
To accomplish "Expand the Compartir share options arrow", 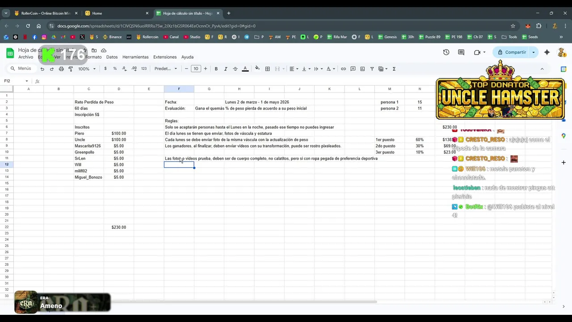I will click(533, 52).
